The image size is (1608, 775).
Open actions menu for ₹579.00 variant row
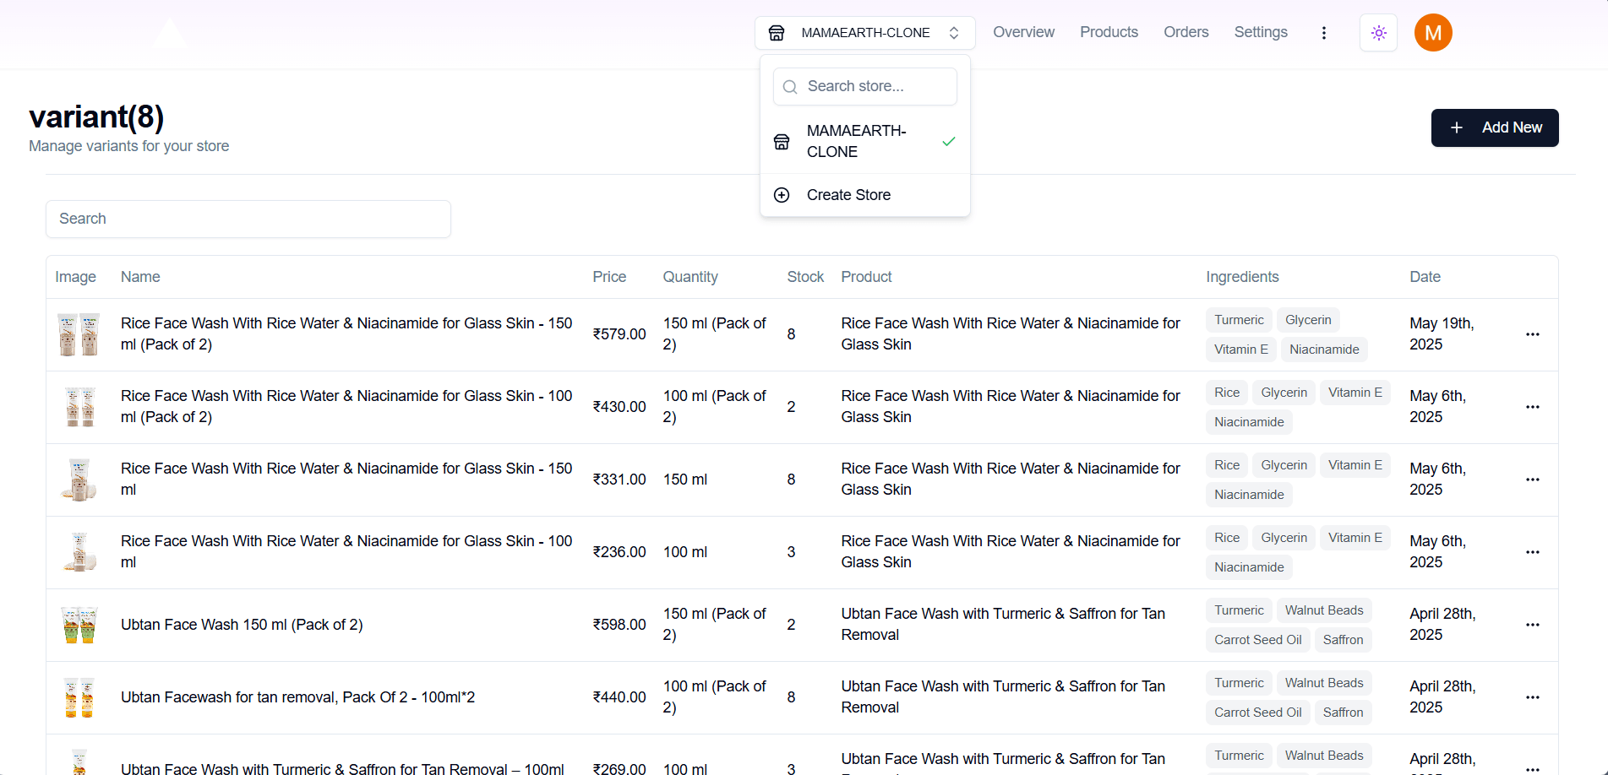(x=1532, y=334)
